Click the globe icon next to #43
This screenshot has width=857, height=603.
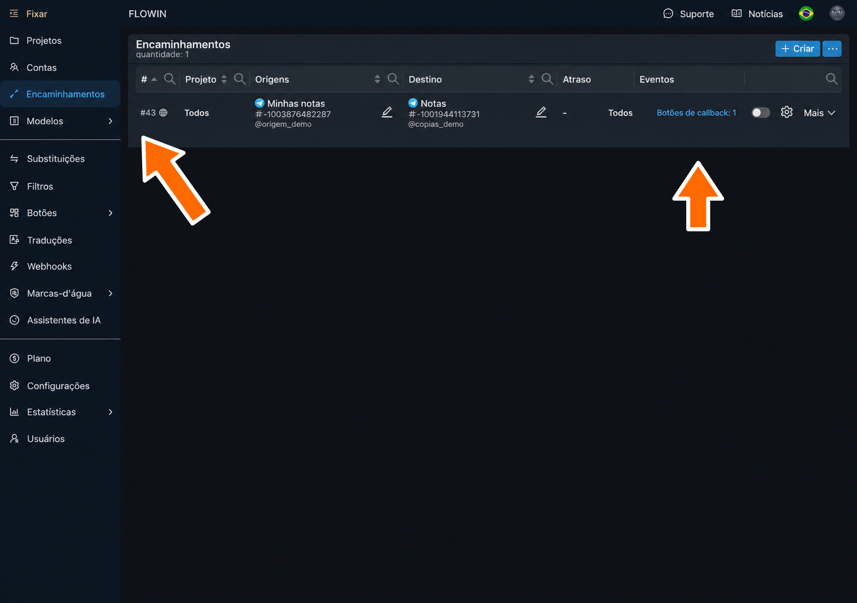[163, 113]
